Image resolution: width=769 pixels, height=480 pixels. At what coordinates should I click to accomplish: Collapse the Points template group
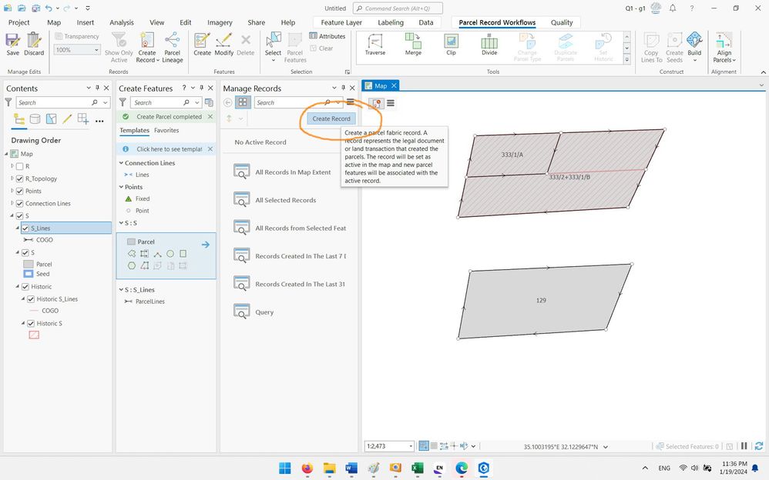point(121,187)
